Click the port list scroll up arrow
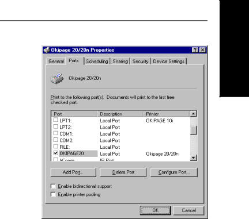The height and width of the screenshot is (219, 249). (x=194, y=114)
